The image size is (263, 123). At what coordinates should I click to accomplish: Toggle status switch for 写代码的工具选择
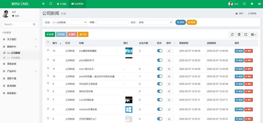click(160, 84)
